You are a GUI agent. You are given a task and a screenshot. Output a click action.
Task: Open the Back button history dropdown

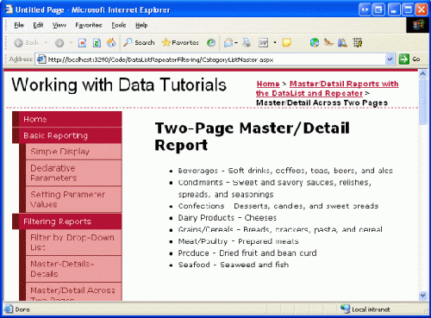(46, 43)
